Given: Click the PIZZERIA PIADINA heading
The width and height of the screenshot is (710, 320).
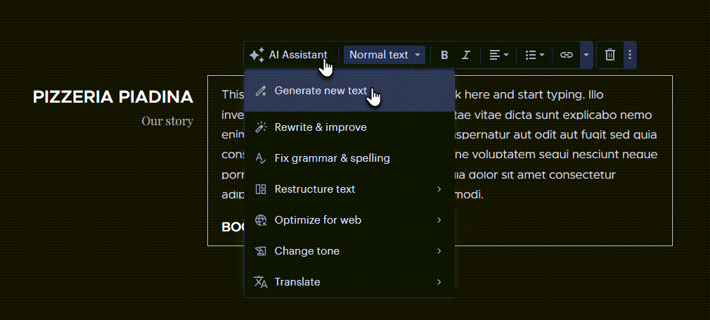Looking at the screenshot, I should [113, 97].
